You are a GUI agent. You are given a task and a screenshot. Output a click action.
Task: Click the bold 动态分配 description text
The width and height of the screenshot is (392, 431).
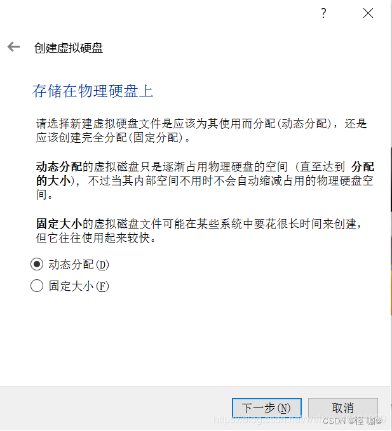(59, 167)
